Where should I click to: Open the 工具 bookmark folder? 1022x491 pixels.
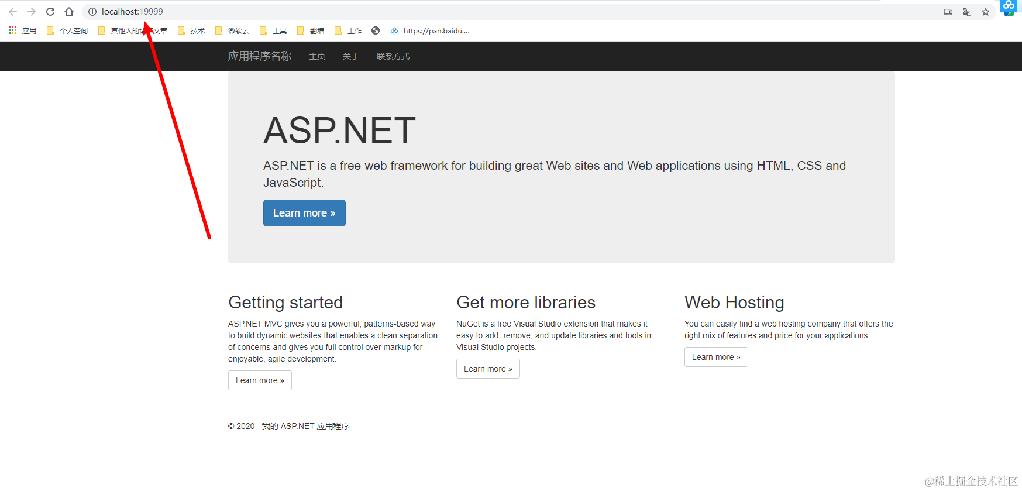coord(273,30)
